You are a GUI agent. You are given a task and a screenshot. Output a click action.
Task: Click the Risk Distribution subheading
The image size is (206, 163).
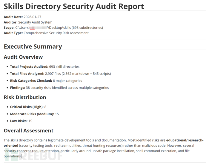pos(25,97)
